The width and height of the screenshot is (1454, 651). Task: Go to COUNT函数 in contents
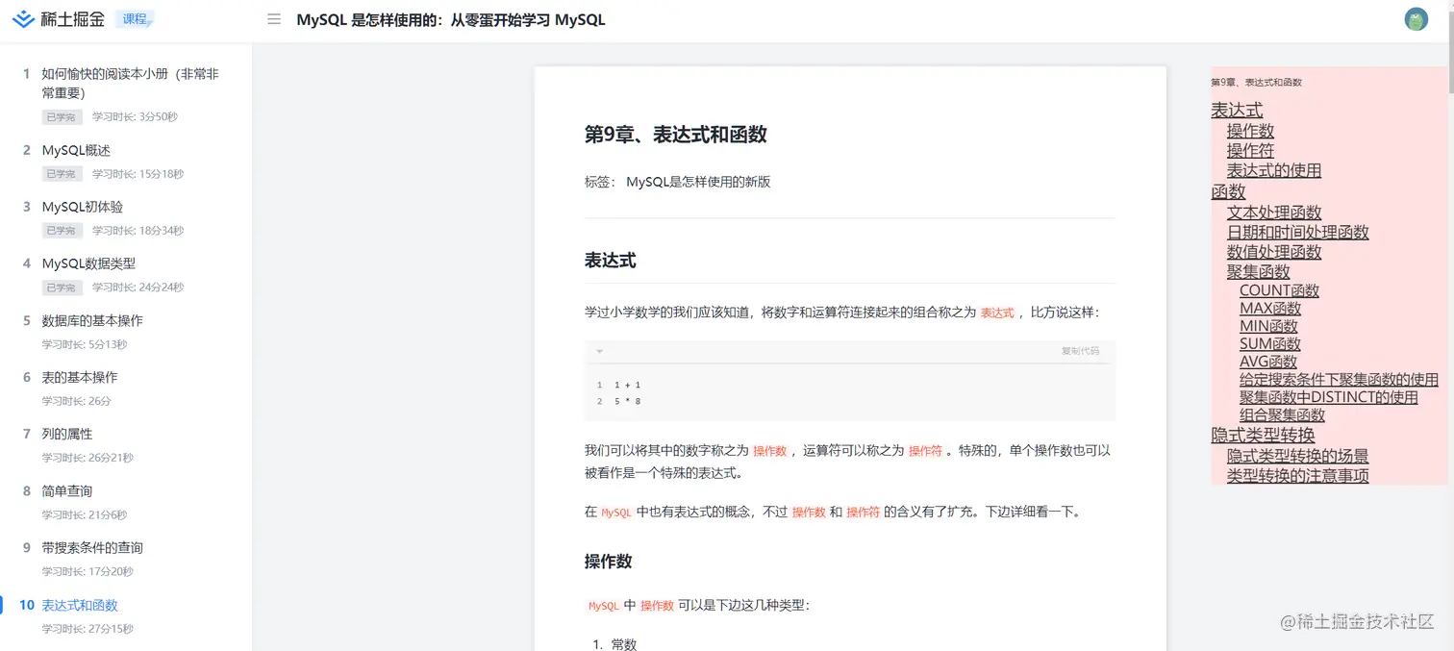click(1279, 290)
